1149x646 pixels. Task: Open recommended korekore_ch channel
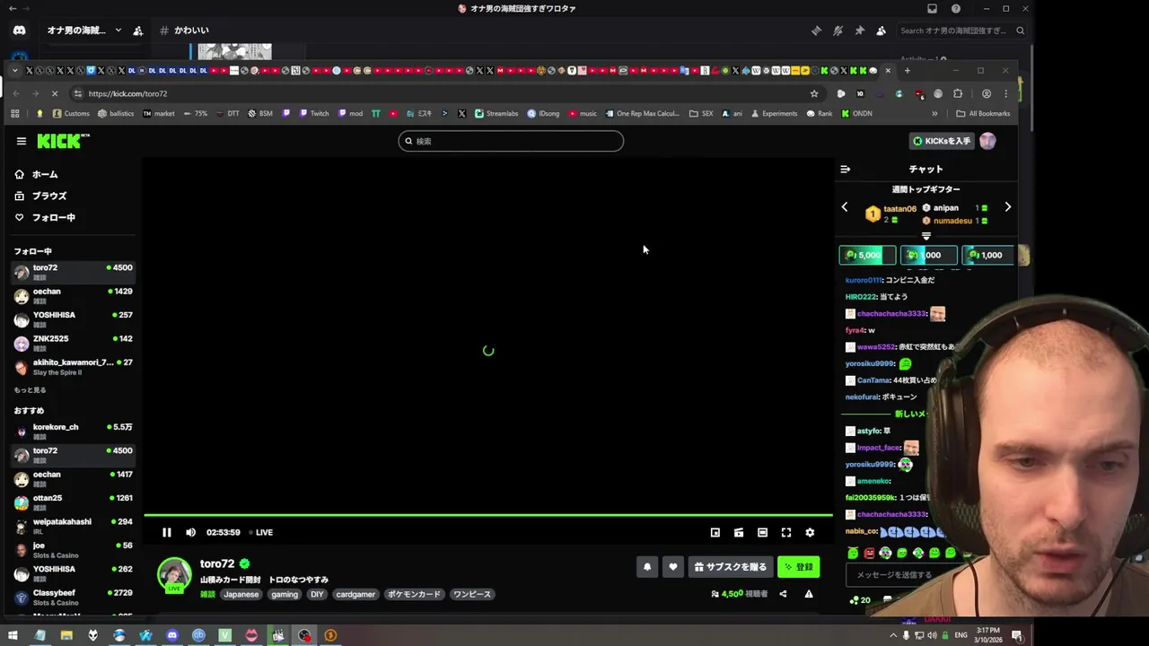[x=74, y=432]
